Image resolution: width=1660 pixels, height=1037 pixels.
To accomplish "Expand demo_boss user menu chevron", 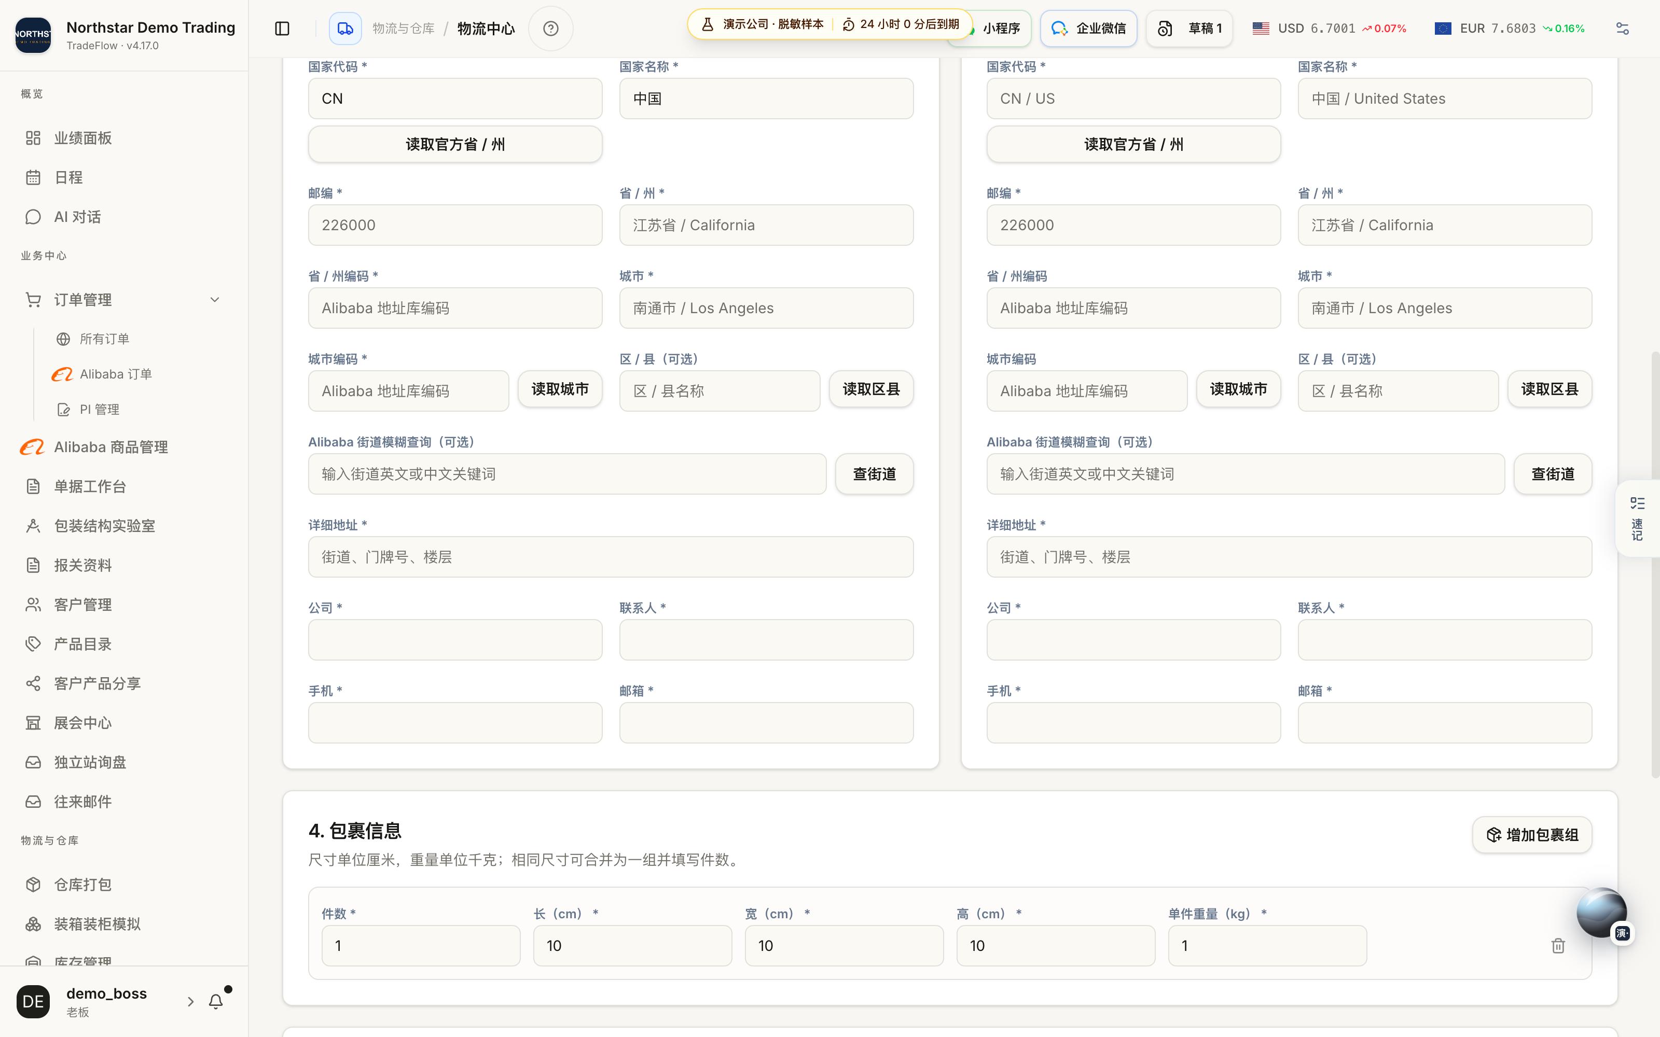I will point(191,1001).
